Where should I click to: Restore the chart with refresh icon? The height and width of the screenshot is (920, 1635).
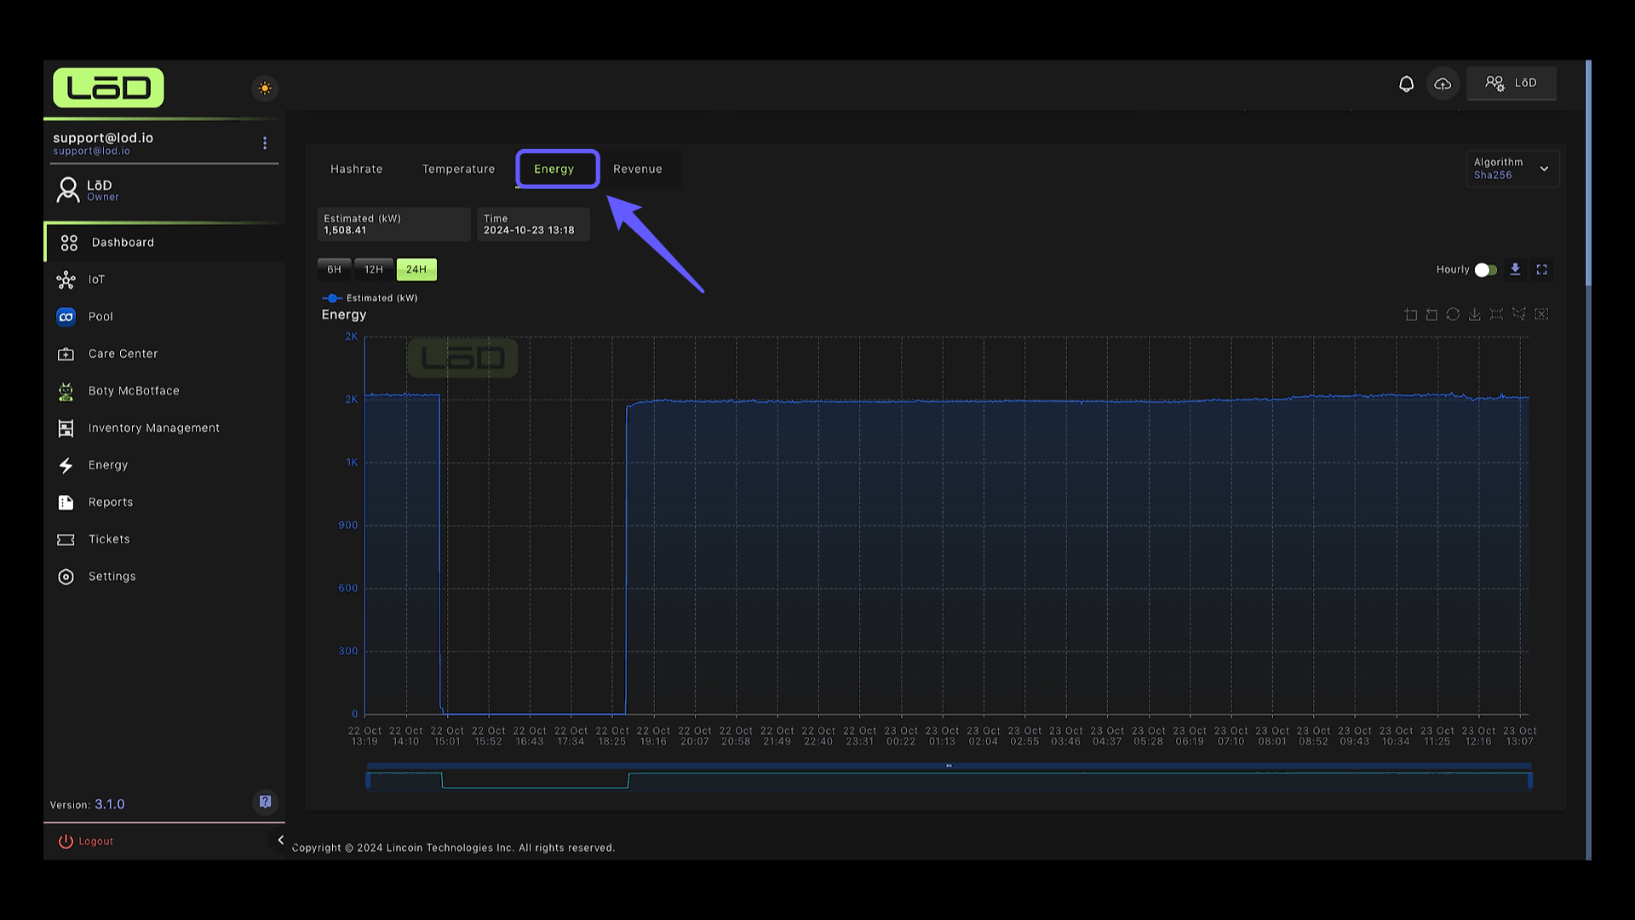tap(1453, 314)
